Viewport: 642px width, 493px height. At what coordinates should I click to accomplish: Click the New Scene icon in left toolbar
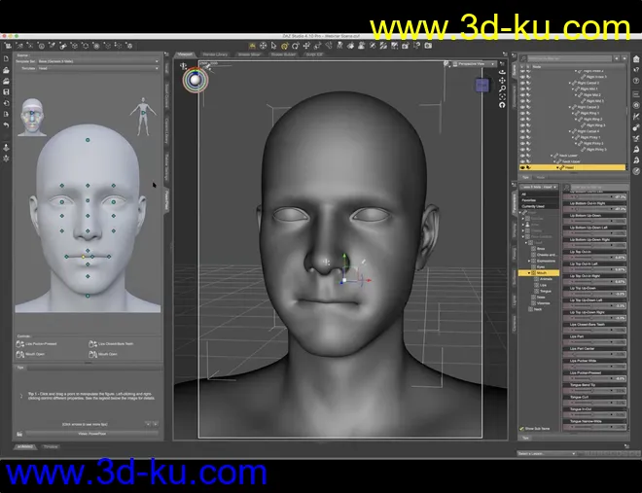point(7,57)
